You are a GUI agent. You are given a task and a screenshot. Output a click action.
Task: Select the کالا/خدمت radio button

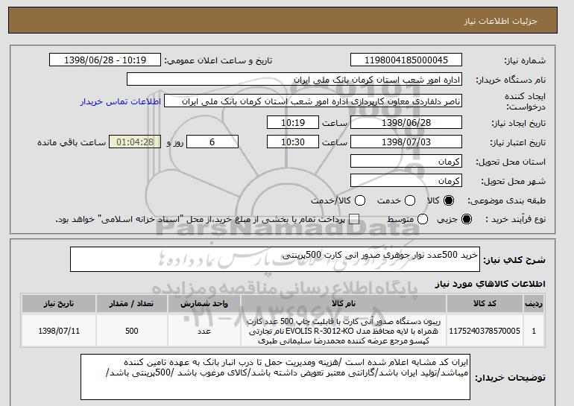point(360,200)
